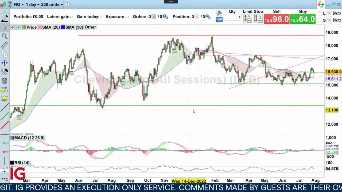Image resolution: width=342 pixels, height=192 pixels.
Task: Open the Orders settings gear icon
Action: click(165, 17)
